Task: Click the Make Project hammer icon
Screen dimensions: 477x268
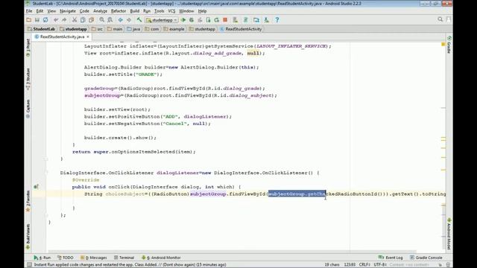Action: click(139, 20)
